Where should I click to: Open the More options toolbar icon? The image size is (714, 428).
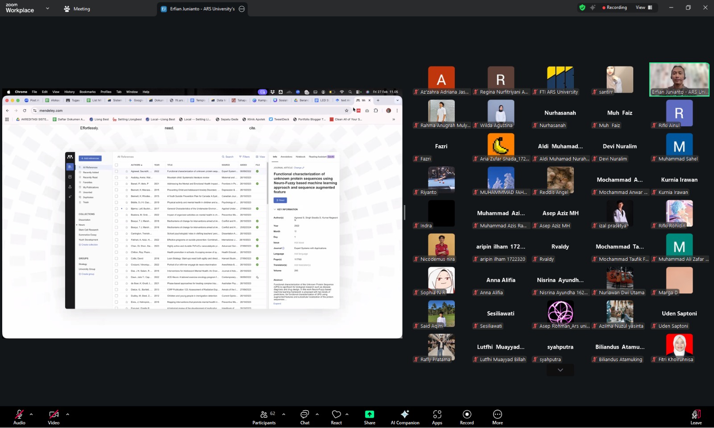click(x=497, y=417)
